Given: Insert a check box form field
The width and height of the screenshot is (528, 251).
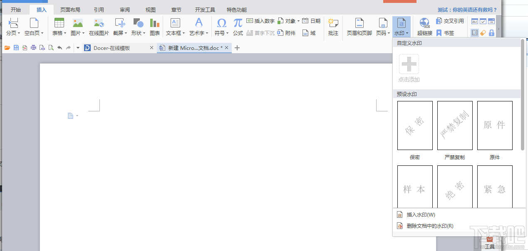Looking at the screenshot, I should (x=483, y=21).
